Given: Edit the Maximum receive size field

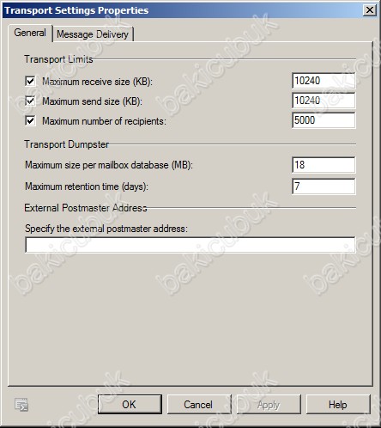Looking at the screenshot, I should 324,81.
